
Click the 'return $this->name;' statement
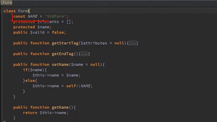(46, 113)
